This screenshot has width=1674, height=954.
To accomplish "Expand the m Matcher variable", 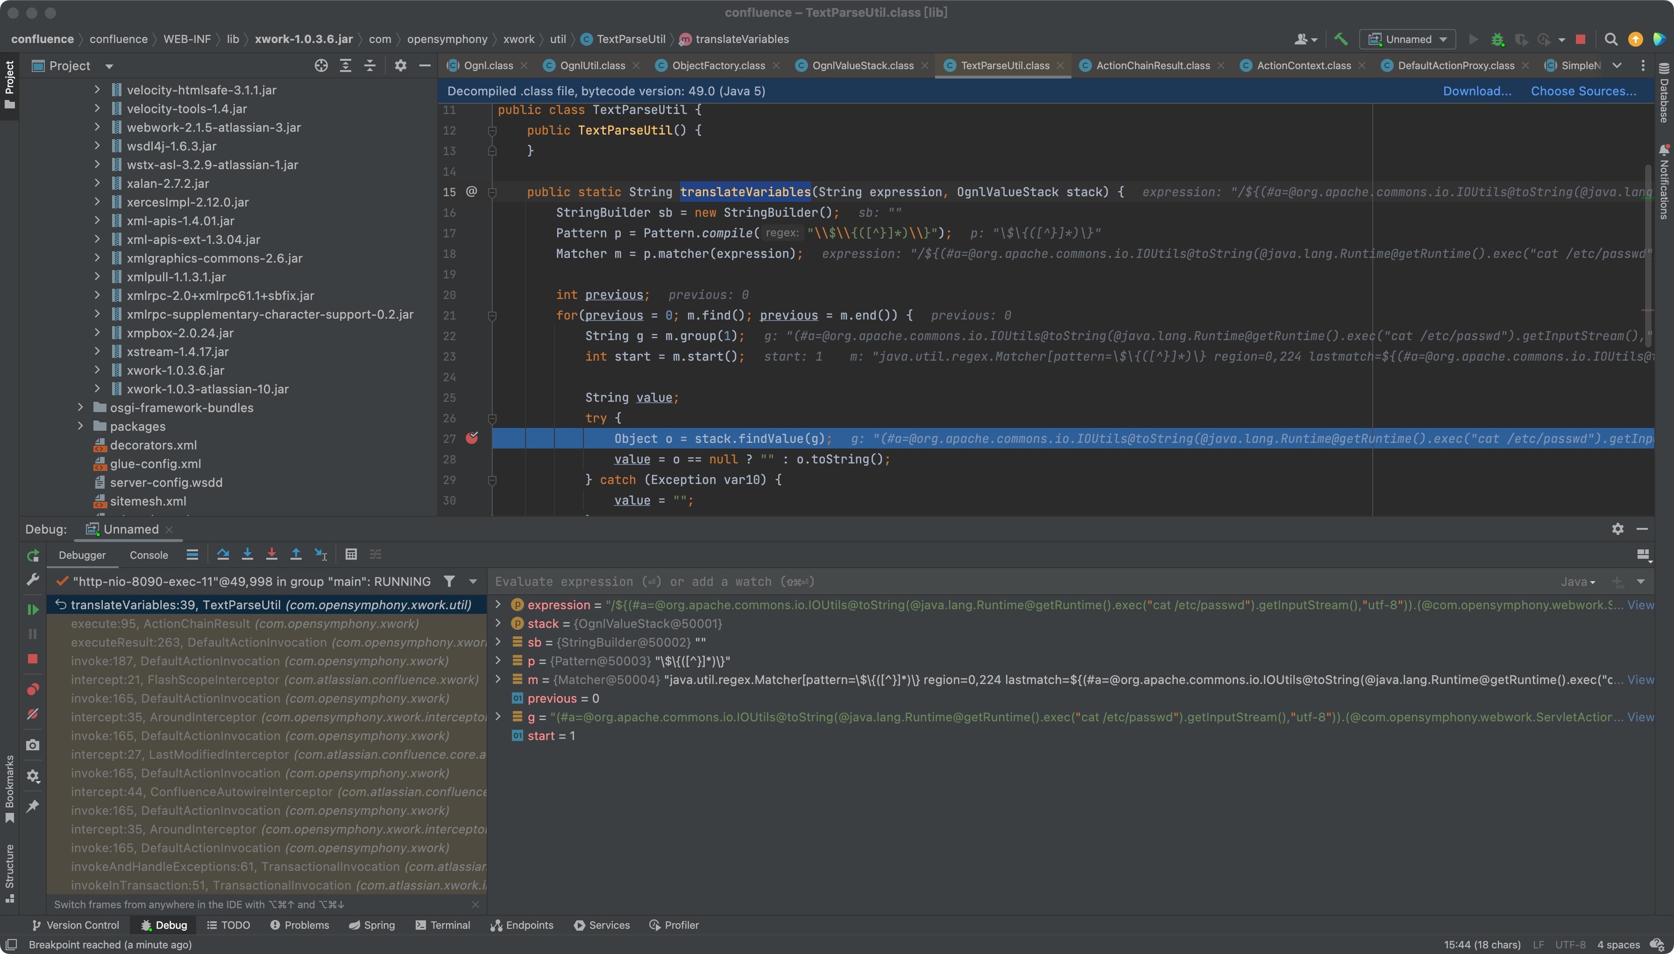I will 498,679.
